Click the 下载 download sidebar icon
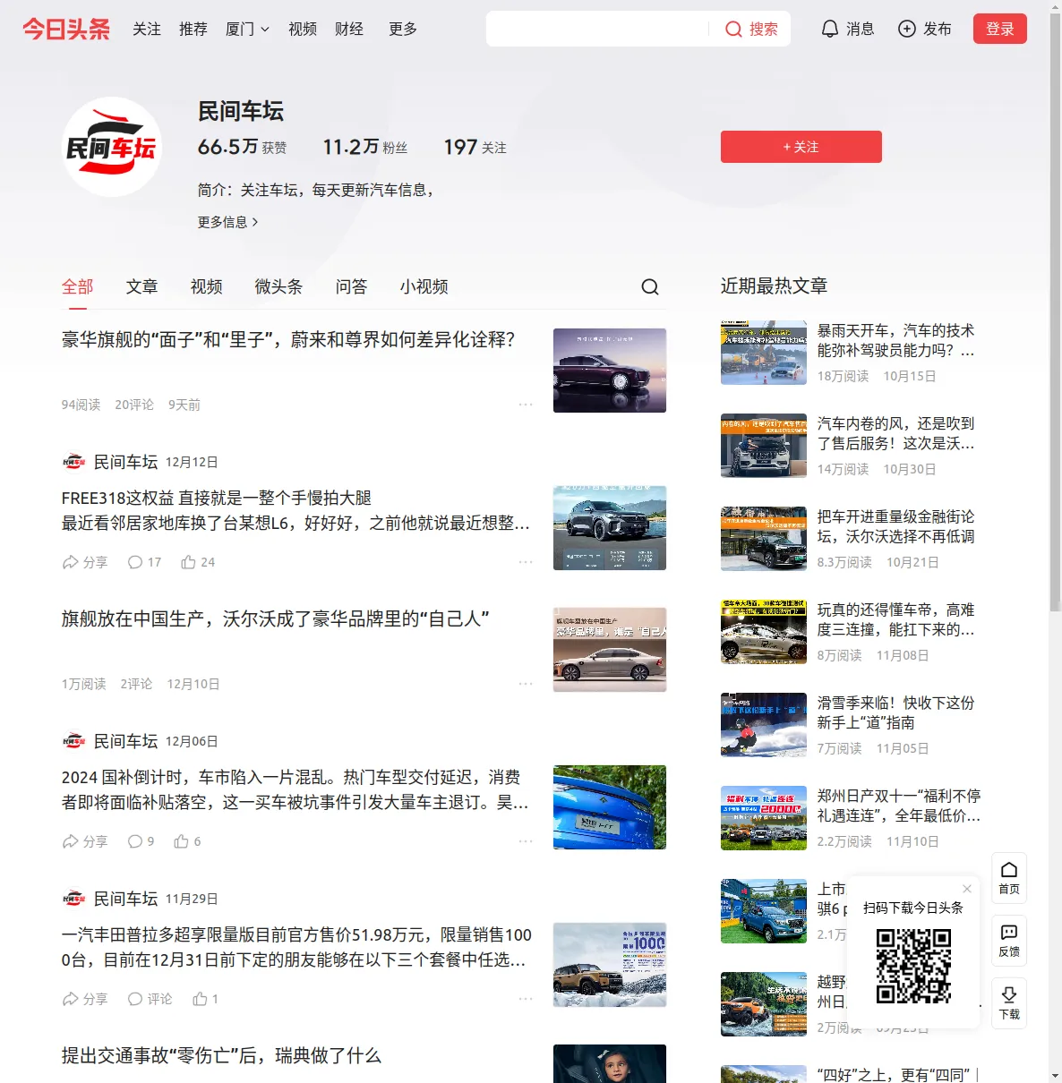 (x=1009, y=1003)
